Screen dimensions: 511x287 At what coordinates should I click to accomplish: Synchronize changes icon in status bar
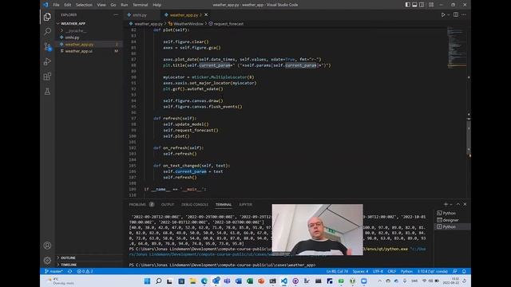[69, 271]
